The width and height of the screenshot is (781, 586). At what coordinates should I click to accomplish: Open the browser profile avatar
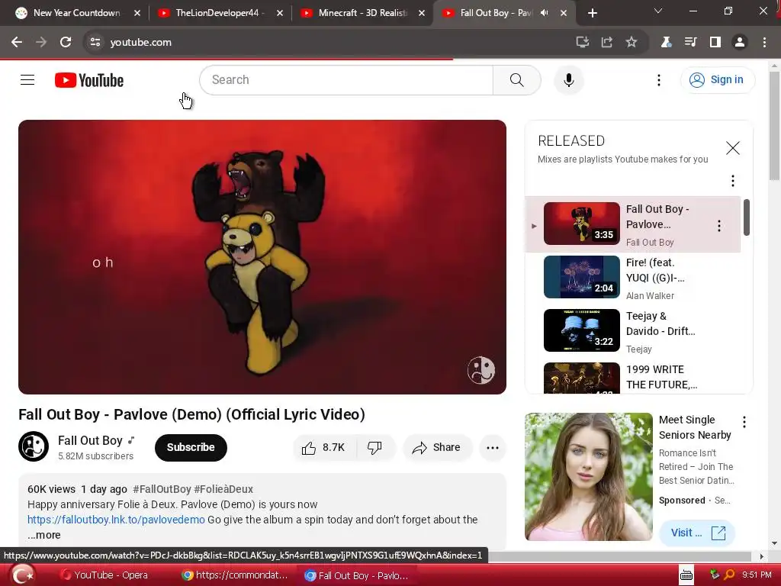coord(740,43)
